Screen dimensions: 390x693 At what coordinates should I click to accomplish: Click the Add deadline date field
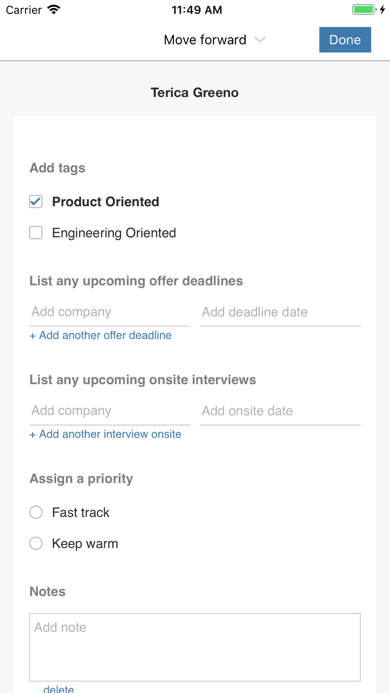pyautogui.click(x=280, y=312)
